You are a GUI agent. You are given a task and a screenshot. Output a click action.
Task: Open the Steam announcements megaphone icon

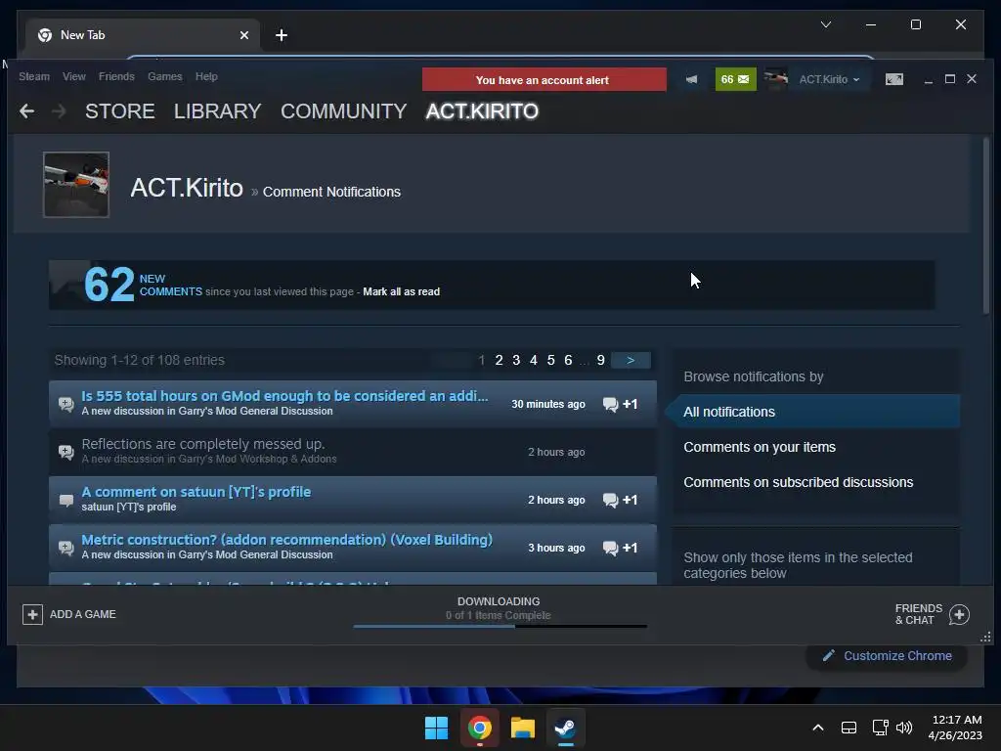[691, 79]
